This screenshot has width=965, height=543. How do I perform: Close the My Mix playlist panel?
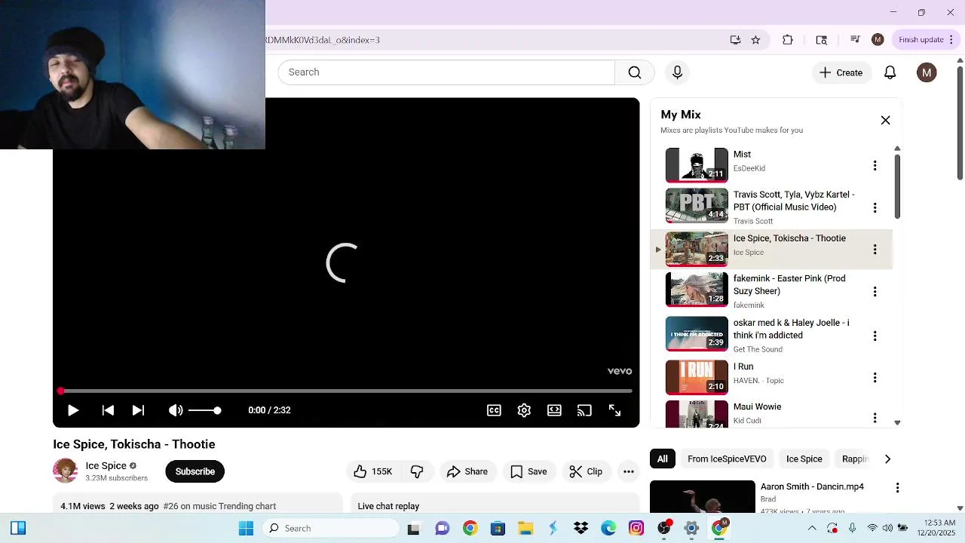tap(885, 120)
